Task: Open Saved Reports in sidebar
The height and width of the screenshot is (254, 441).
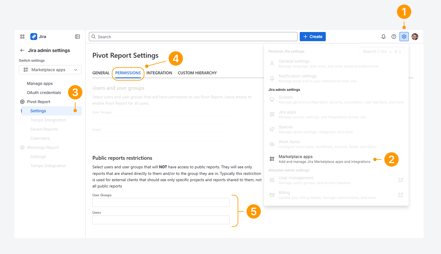Action: (44, 129)
